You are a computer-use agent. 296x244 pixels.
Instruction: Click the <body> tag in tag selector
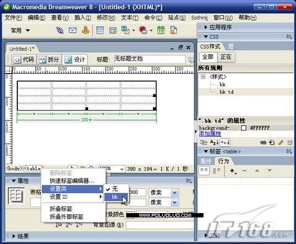coord(14,169)
